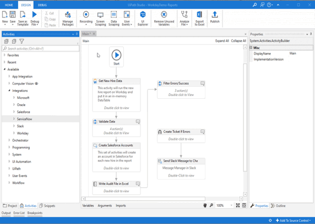Launch UI Explorer

click(143, 19)
